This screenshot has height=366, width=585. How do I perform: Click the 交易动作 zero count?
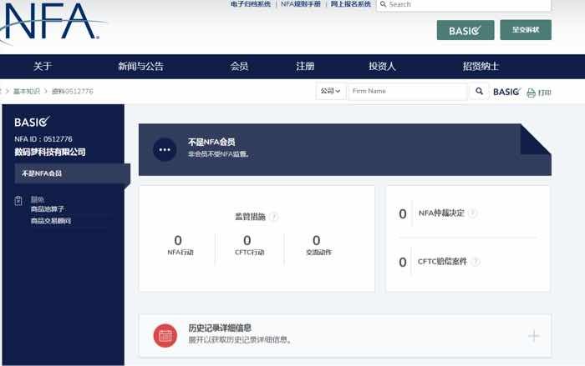tap(317, 240)
